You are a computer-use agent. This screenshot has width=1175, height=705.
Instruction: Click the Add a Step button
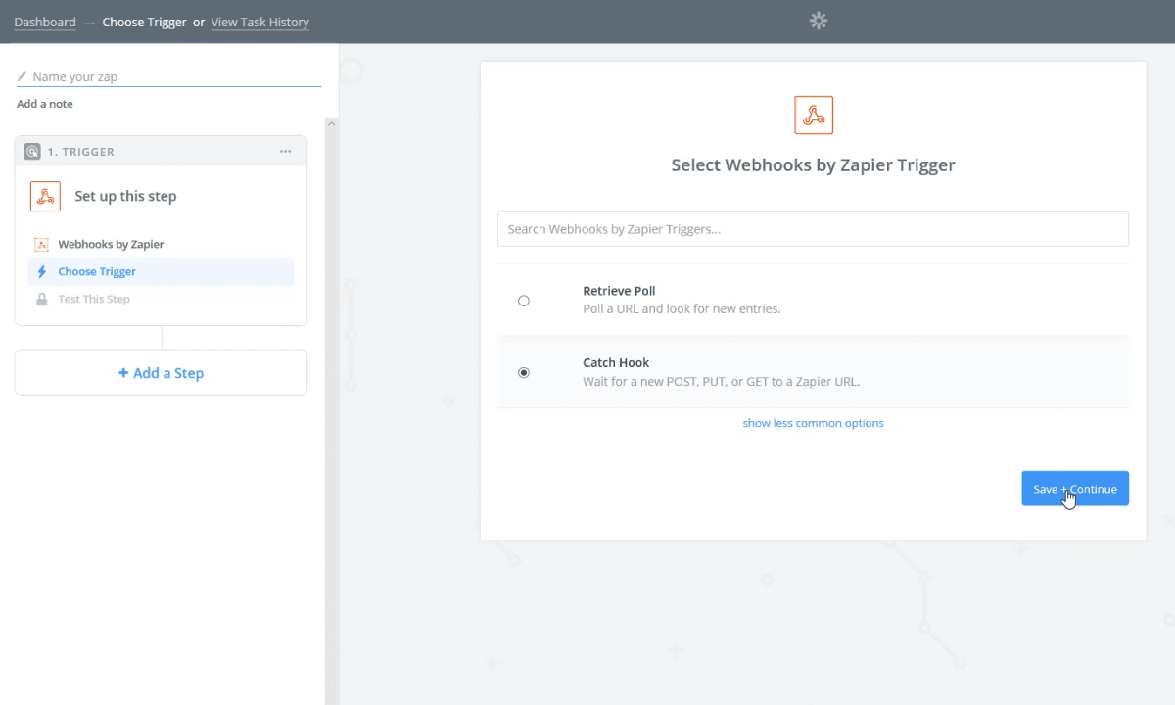[x=161, y=372]
